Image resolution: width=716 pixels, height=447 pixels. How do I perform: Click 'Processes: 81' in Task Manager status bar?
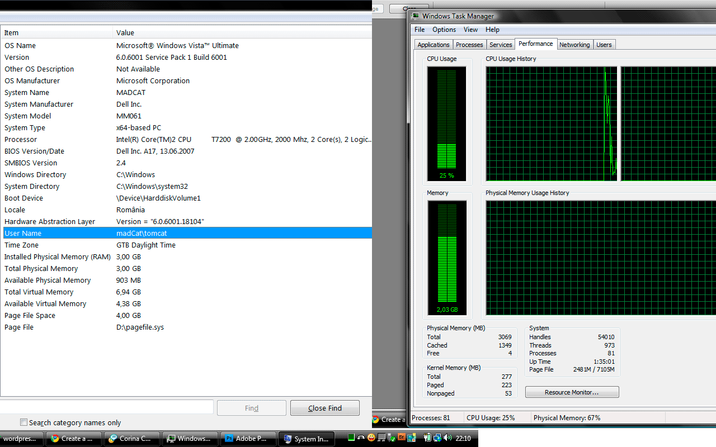[x=431, y=418]
